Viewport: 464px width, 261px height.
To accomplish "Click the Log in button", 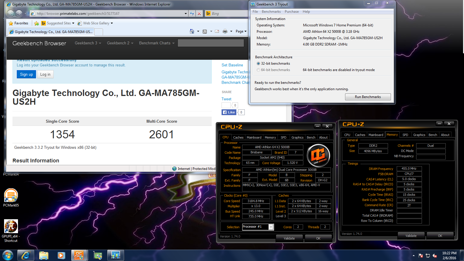I will coord(45,74).
